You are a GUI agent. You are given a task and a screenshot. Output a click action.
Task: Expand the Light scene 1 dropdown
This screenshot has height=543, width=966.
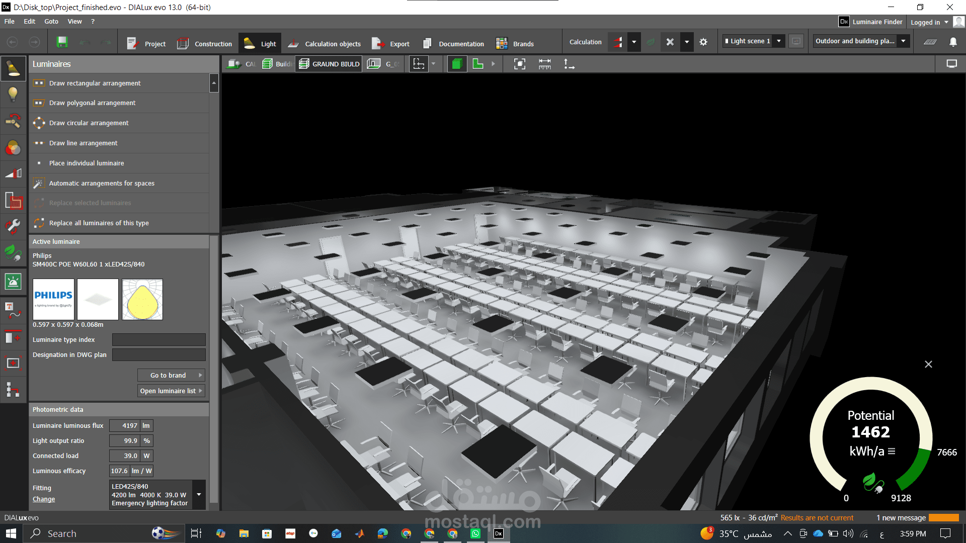click(779, 41)
